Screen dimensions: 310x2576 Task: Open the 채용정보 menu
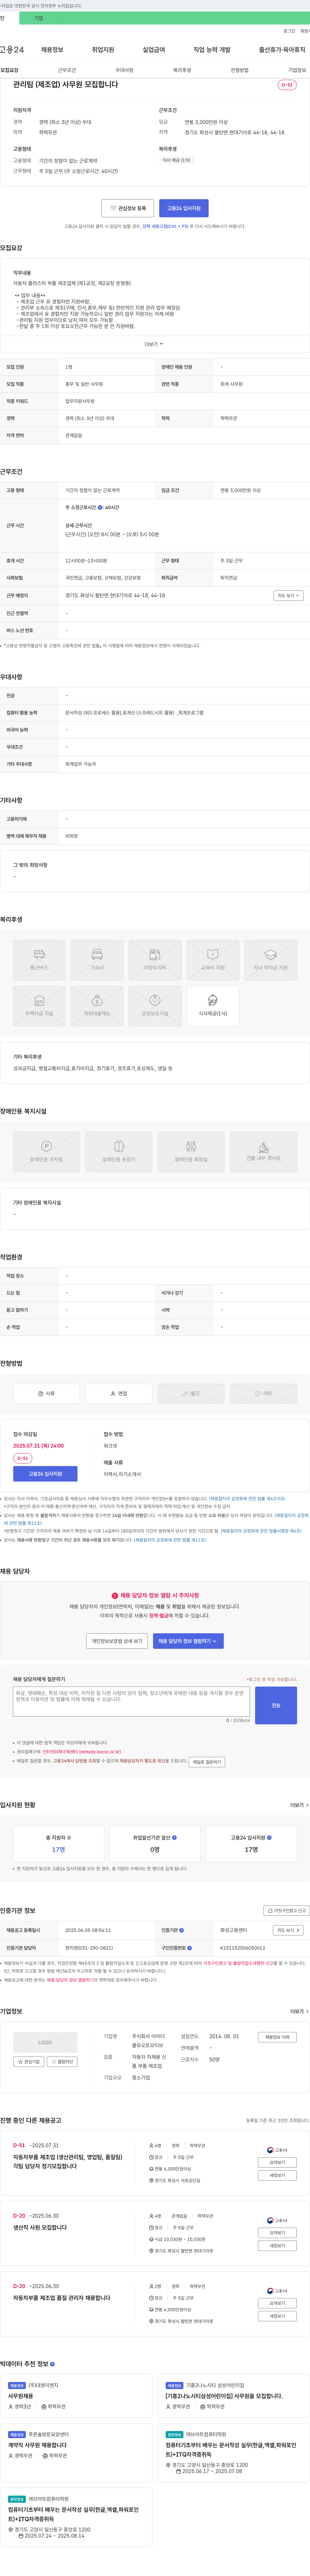[52, 50]
